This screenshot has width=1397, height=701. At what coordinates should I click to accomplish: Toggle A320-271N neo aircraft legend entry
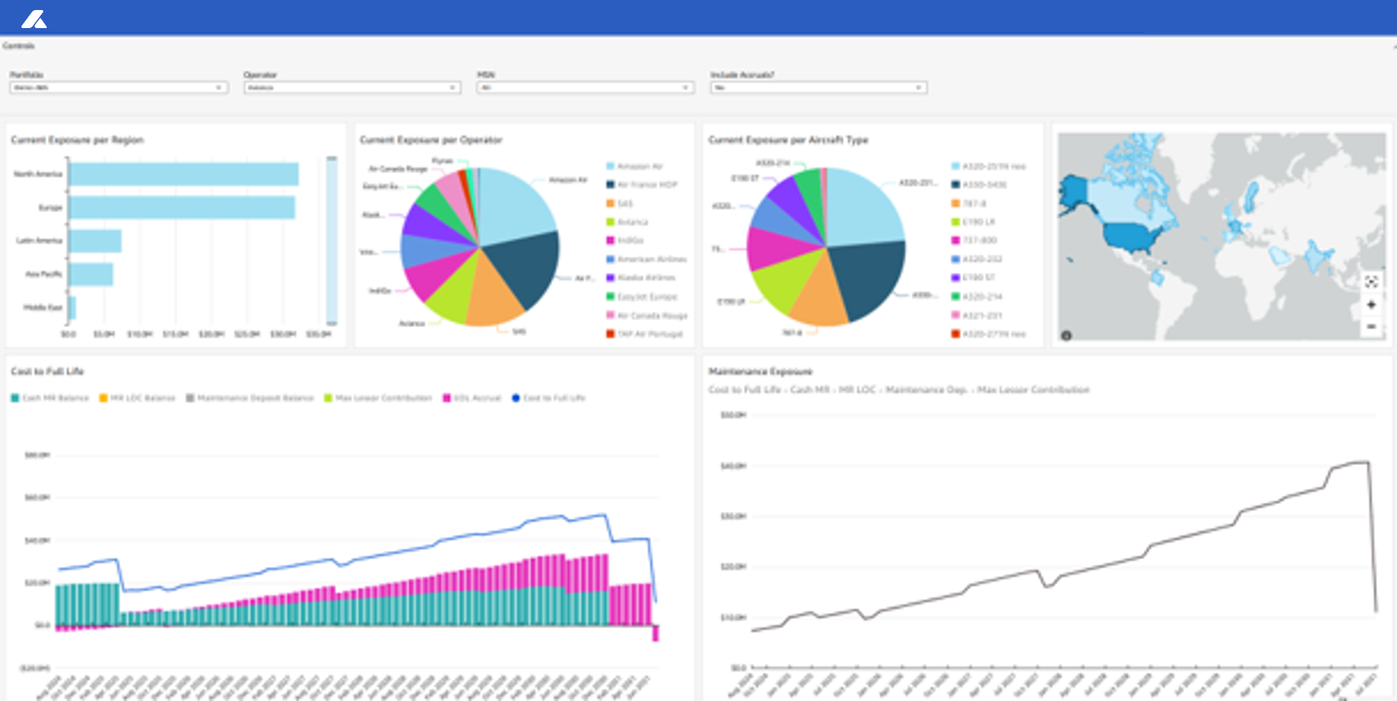(989, 334)
